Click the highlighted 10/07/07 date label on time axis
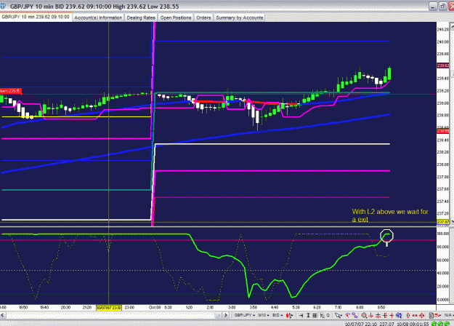 (x=109, y=307)
